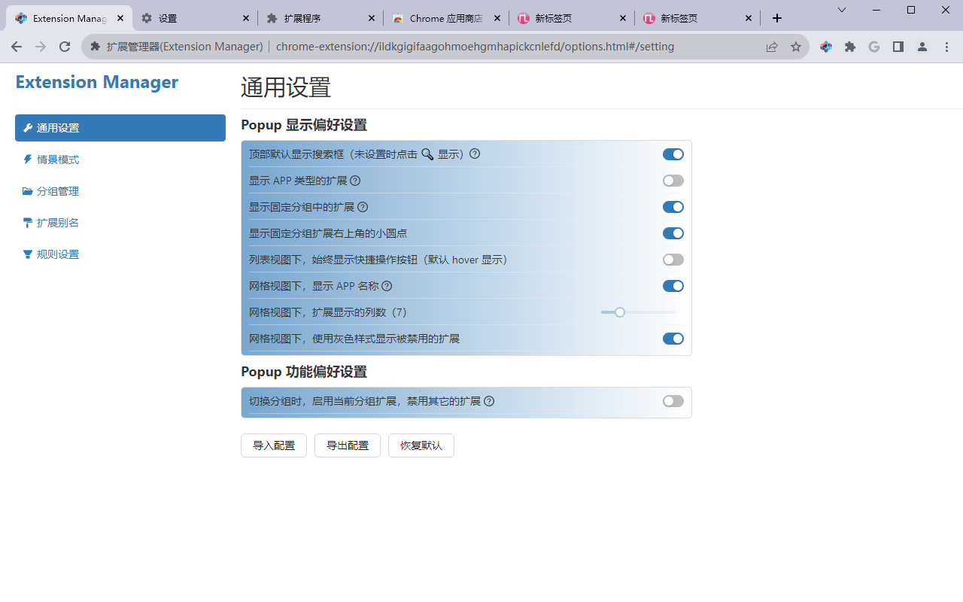Image resolution: width=963 pixels, height=602 pixels.
Task: Bookmark this page with star icon
Action: [x=796, y=47]
